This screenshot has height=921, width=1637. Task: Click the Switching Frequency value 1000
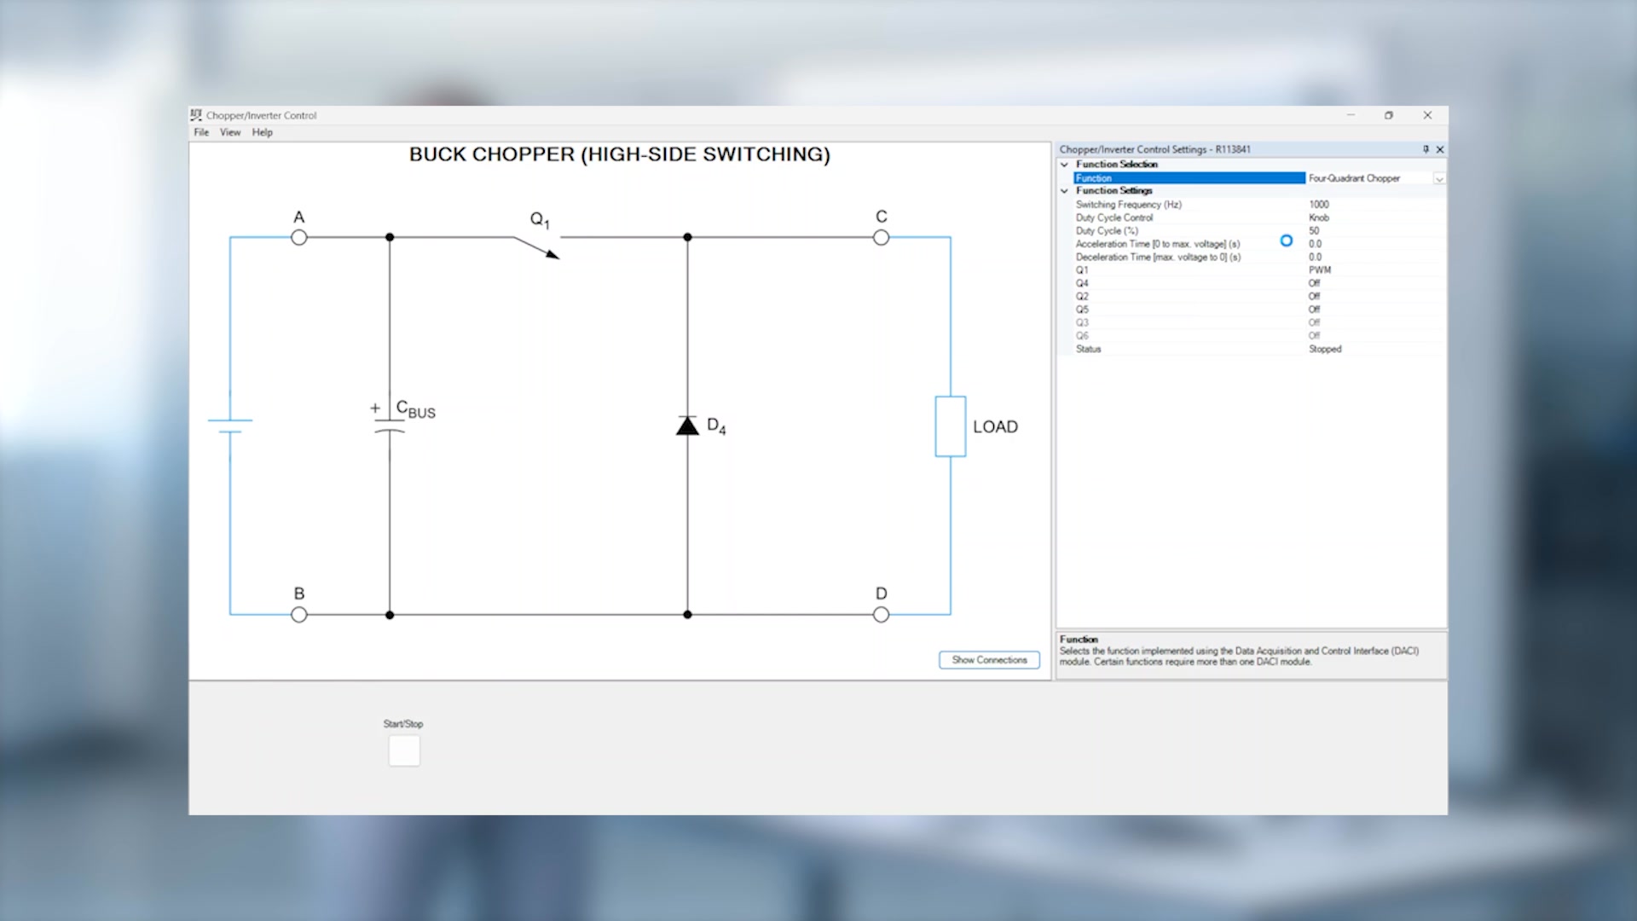(x=1319, y=205)
